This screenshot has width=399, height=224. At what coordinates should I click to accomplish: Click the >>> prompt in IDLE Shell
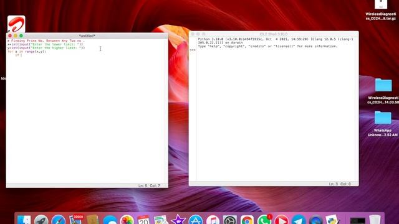(193, 50)
